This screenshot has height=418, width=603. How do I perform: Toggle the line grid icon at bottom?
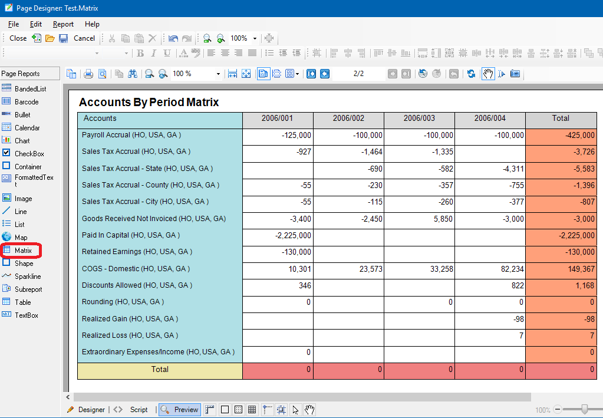252,410
